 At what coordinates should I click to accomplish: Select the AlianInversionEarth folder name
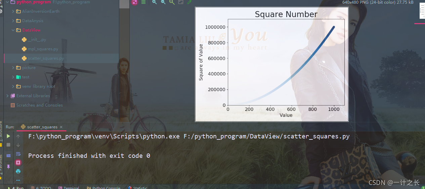point(41,11)
